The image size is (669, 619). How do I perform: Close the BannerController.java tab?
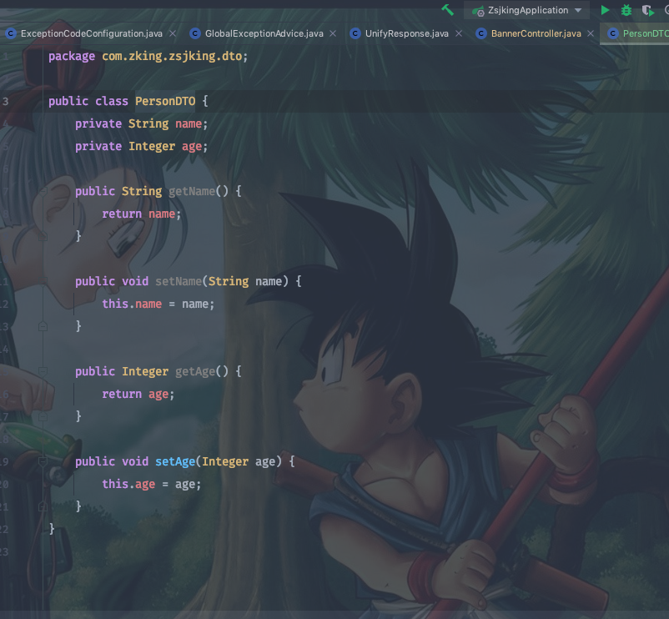[x=591, y=33]
